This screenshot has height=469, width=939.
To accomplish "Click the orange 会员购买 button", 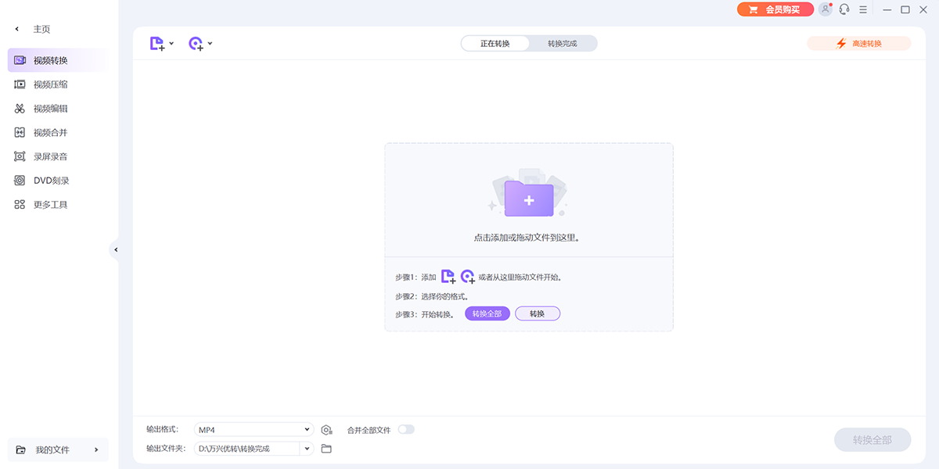I will coord(774,9).
